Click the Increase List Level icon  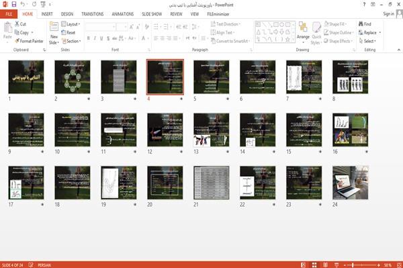[185, 27]
